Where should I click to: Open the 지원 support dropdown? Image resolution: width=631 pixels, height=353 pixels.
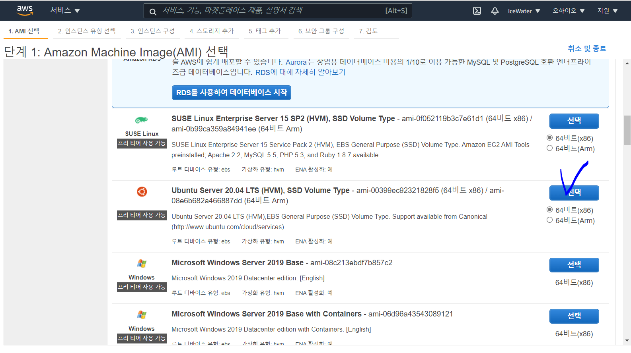pos(608,11)
